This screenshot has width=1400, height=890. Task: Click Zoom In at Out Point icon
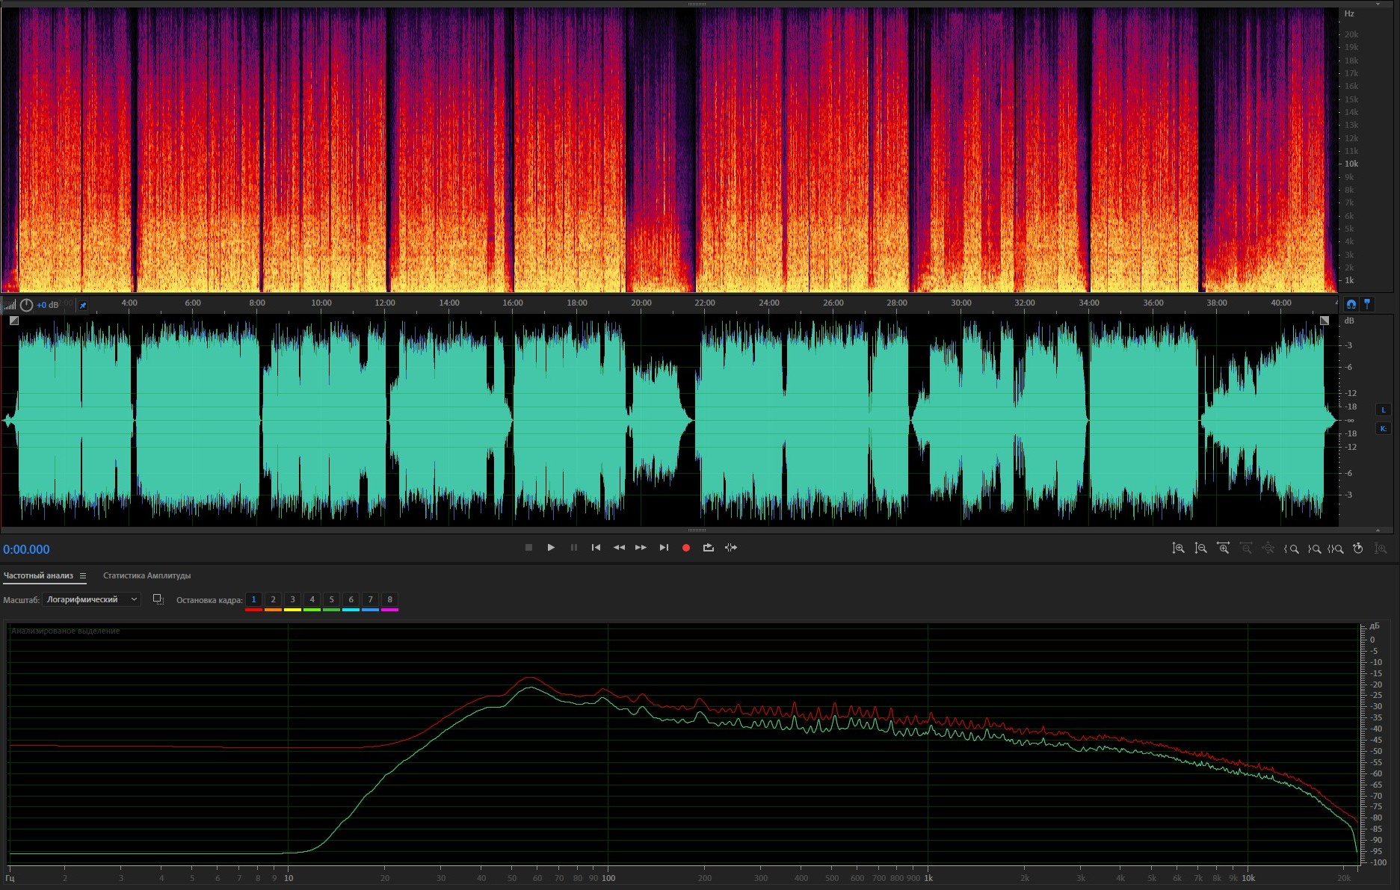point(1313,548)
